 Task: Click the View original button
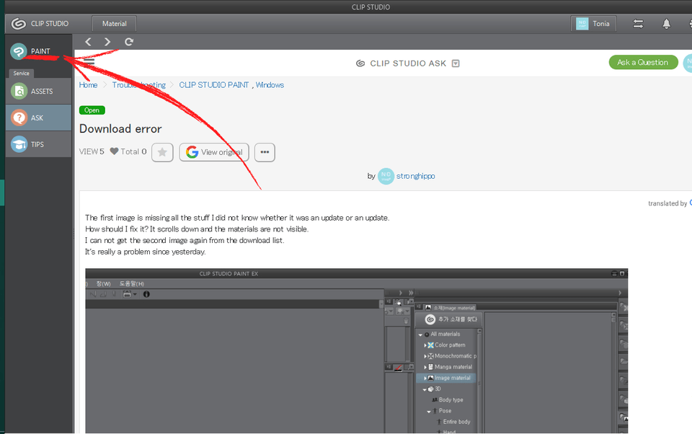pyautogui.click(x=214, y=152)
